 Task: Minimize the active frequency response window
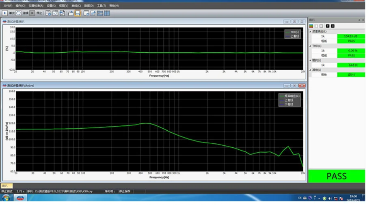click(287, 86)
